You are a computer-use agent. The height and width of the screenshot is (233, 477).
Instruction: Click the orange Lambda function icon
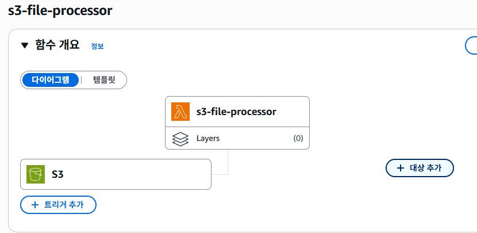(x=180, y=112)
